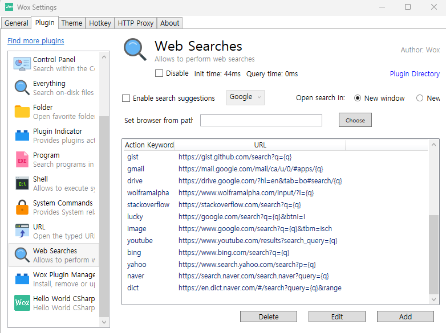Click the Everything plugin magnifier icon
Image resolution: width=446 pixels, height=333 pixels.
[x=22, y=88]
